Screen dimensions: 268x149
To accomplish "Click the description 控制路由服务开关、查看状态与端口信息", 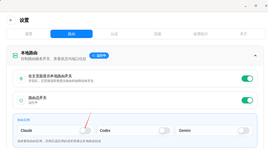I will point(54,59).
